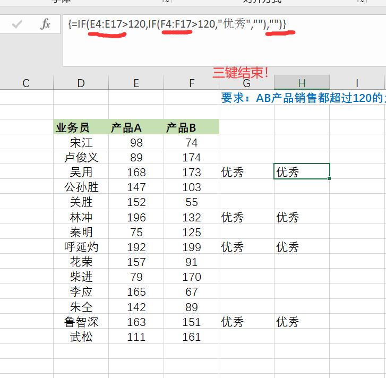The width and height of the screenshot is (386, 378).
Task: Click the blue 要求 requirement text
Action: 303,98
